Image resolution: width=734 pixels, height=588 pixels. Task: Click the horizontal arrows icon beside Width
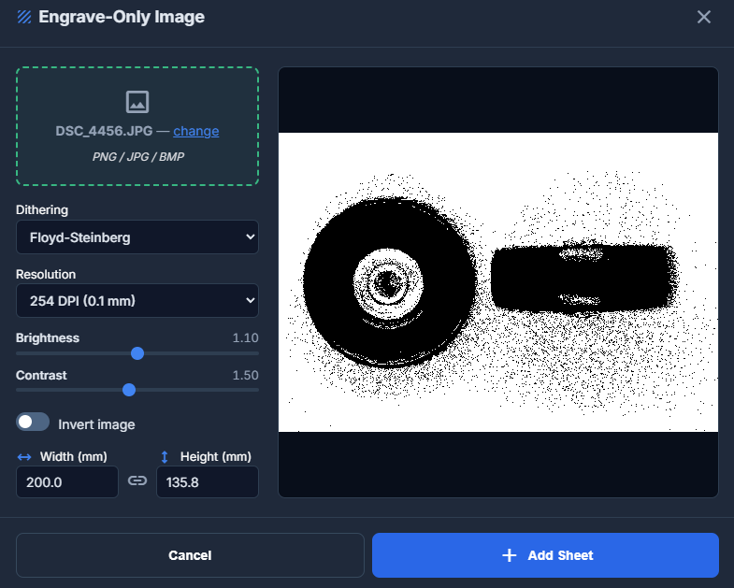(x=24, y=457)
